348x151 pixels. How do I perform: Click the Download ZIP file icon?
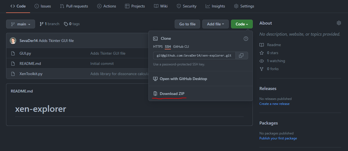pyautogui.click(x=155, y=94)
